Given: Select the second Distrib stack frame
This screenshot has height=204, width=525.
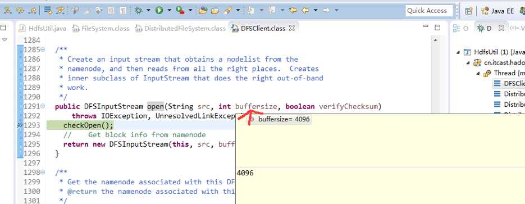Looking at the screenshot, I should pyautogui.click(x=509, y=105).
